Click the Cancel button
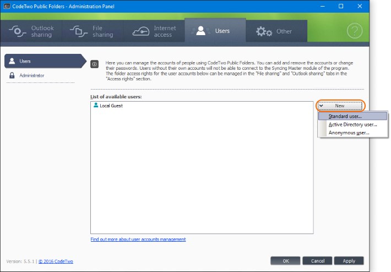This screenshot has width=391, height=272. tap(317, 261)
